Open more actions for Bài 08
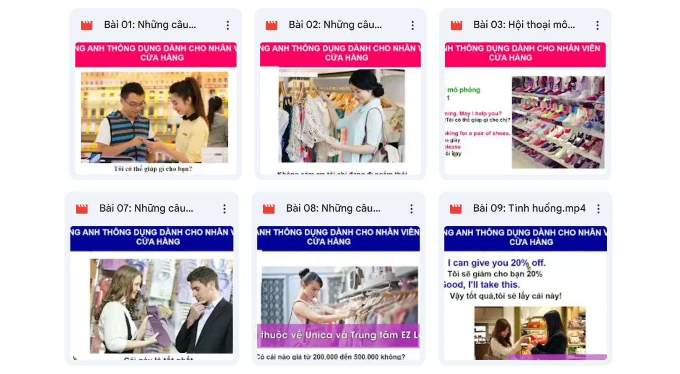This screenshot has width=680, height=374. coord(412,209)
